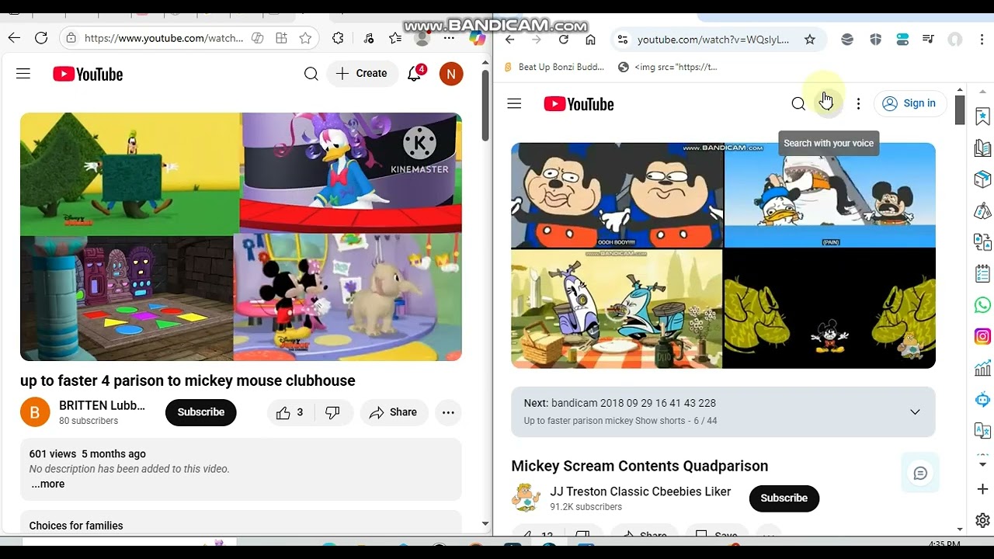
Task: Open the live chat bubble icon
Action: 920,473
